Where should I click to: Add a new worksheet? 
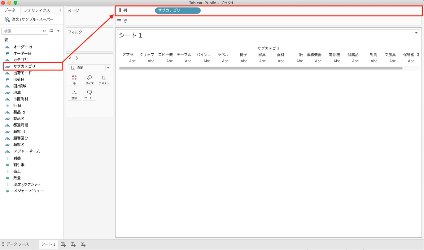[63, 244]
